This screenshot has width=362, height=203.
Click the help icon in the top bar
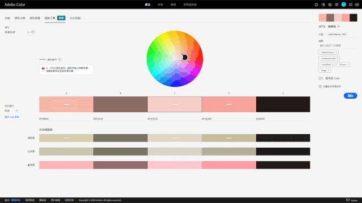pos(330,5)
